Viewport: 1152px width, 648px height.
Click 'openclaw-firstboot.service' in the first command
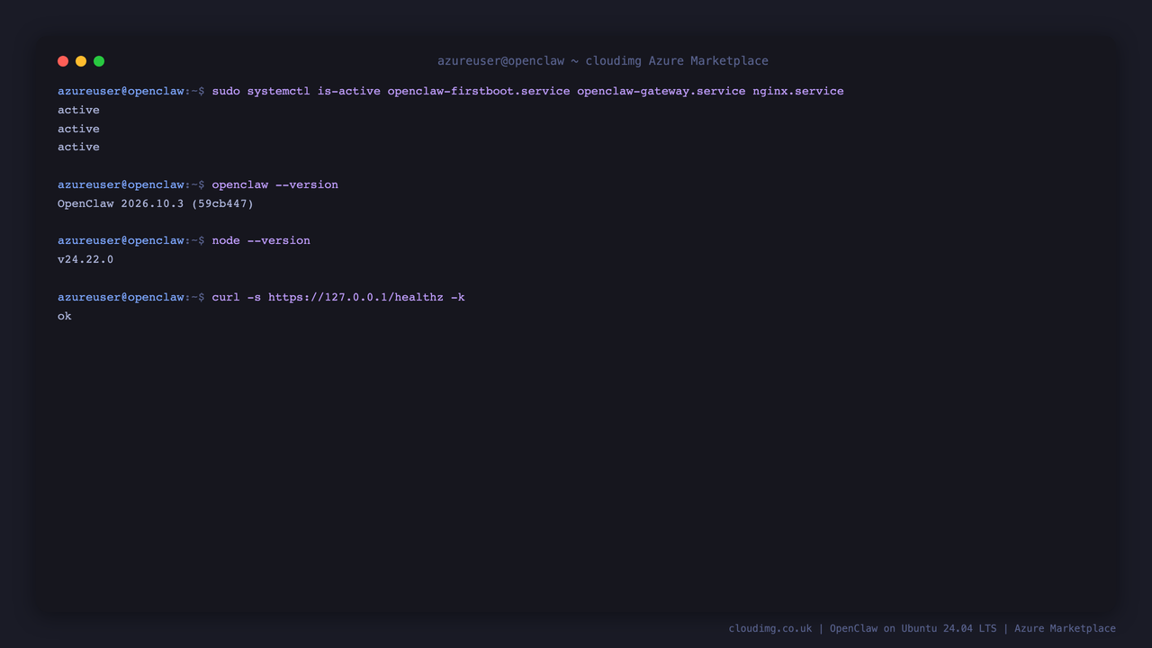[x=479, y=92]
